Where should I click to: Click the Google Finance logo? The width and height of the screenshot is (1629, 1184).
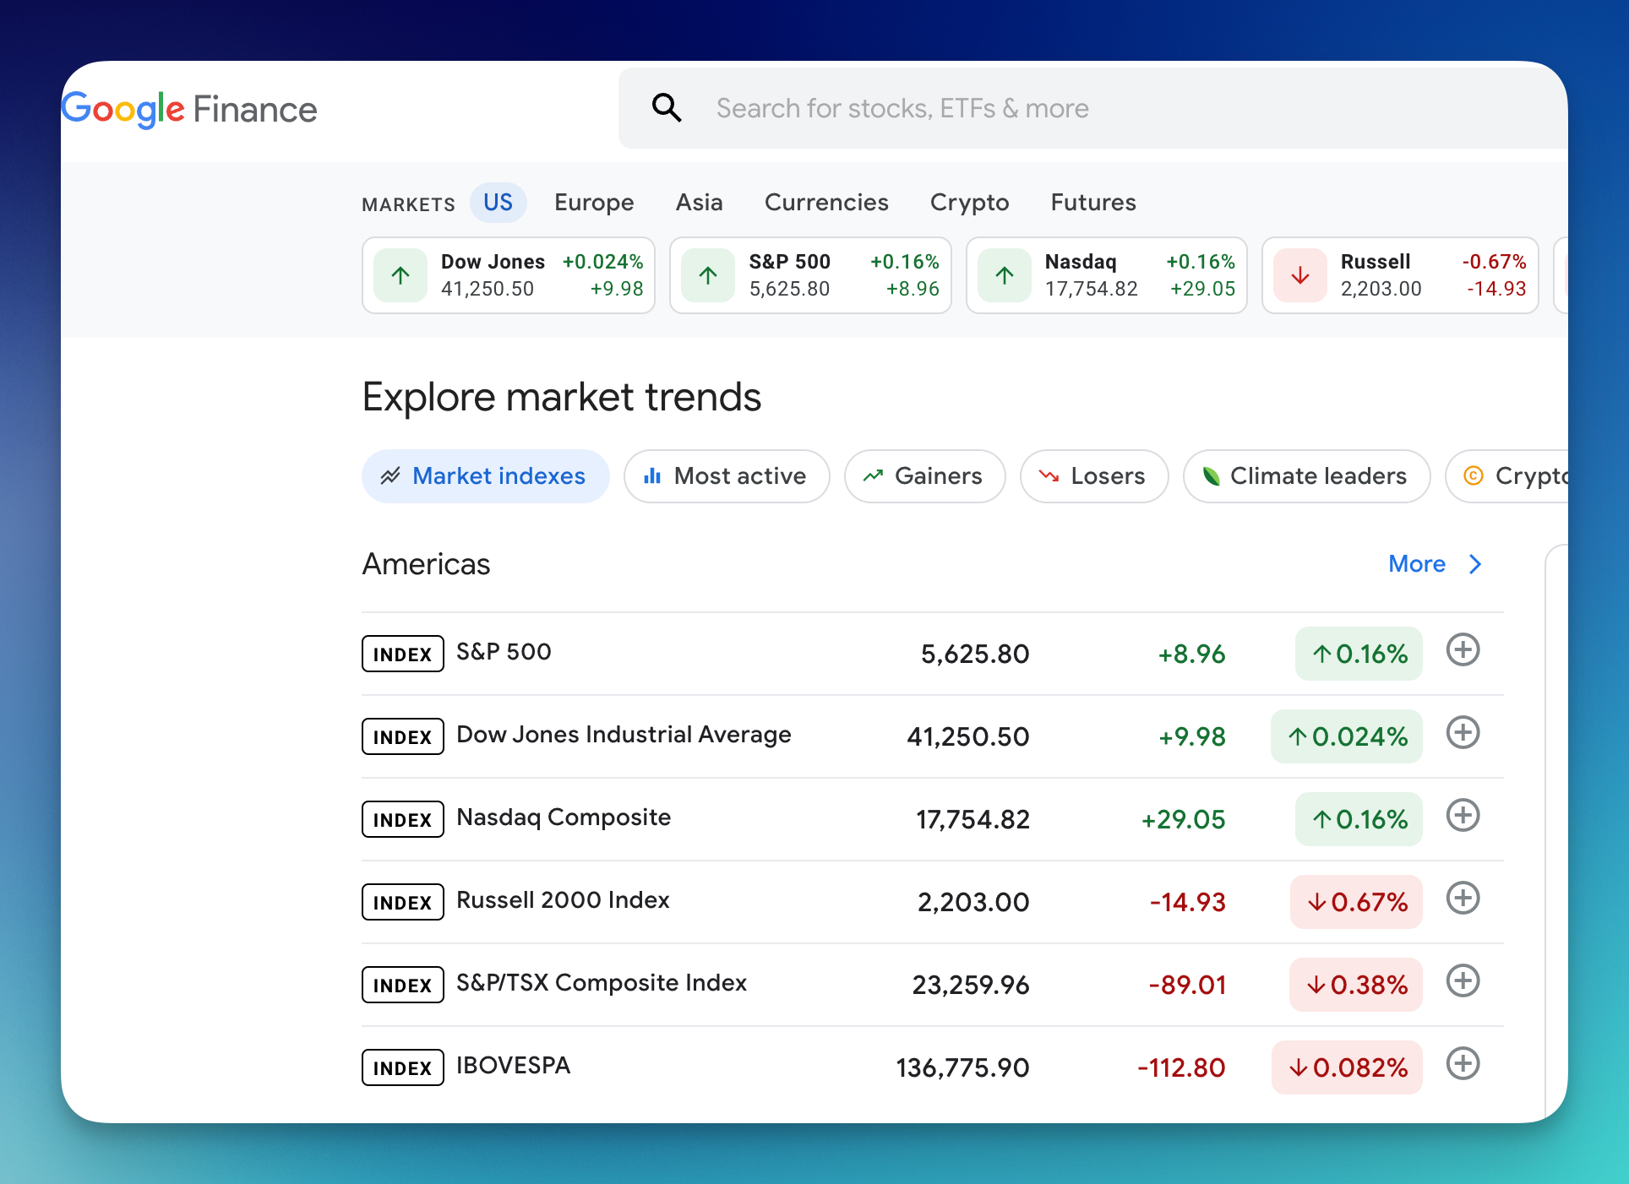(189, 110)
